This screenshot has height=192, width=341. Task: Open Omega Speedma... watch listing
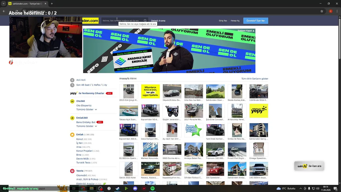click(259, 149)
